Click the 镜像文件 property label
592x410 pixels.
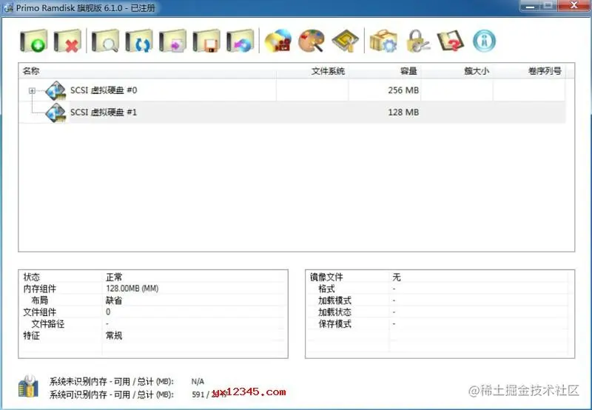(x=326, y=277)
